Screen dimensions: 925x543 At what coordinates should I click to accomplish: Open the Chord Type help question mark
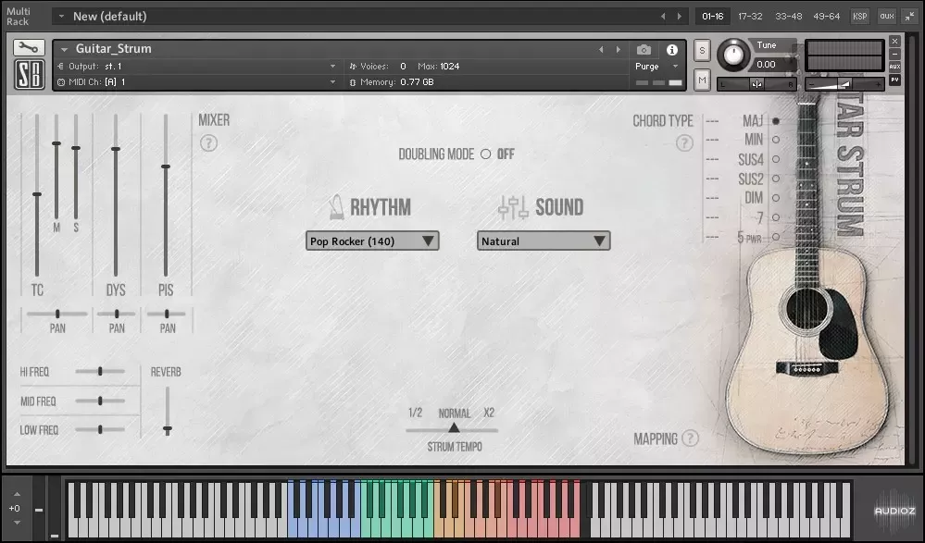click(x=684, y=143)
